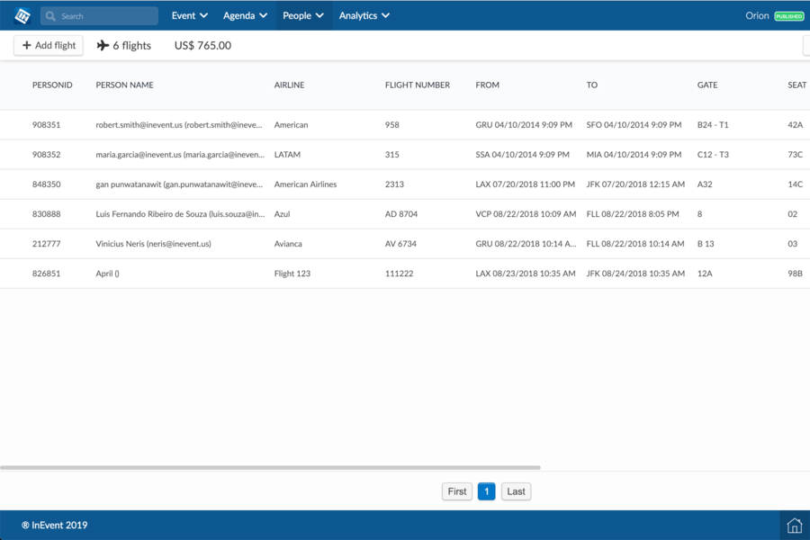810x540 pixels.
Task: Click flight number 111222
Action: tap(400, 274)
